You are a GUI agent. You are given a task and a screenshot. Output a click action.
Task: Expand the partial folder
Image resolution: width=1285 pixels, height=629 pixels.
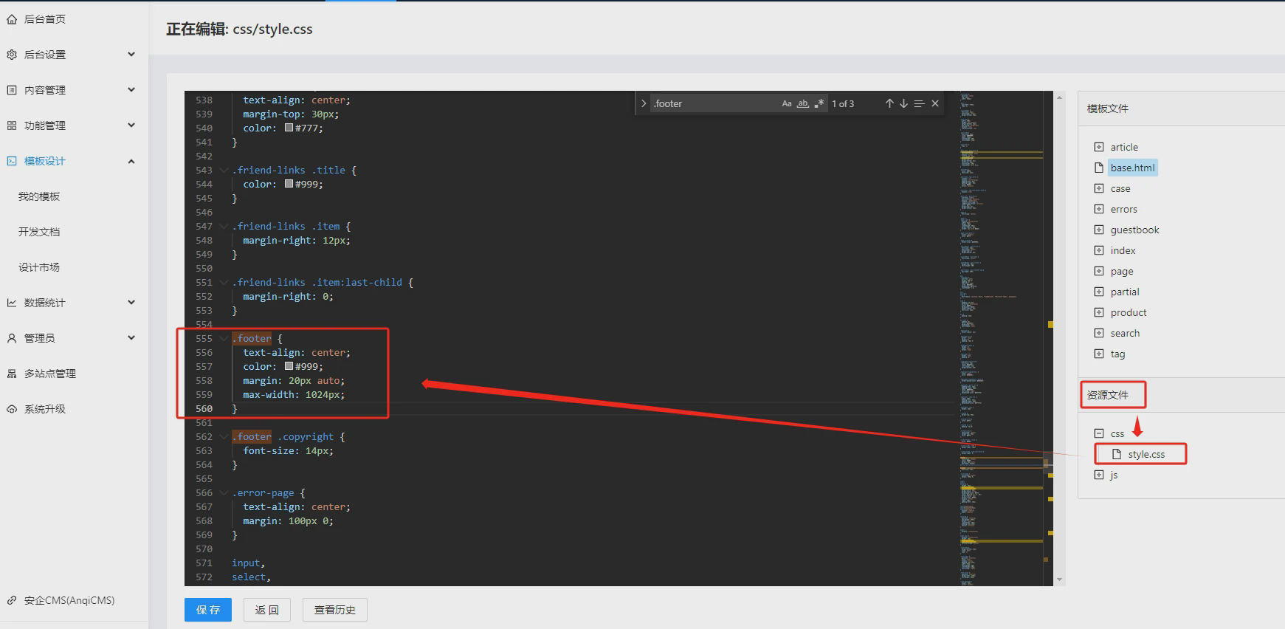[x=1099, y=292]
